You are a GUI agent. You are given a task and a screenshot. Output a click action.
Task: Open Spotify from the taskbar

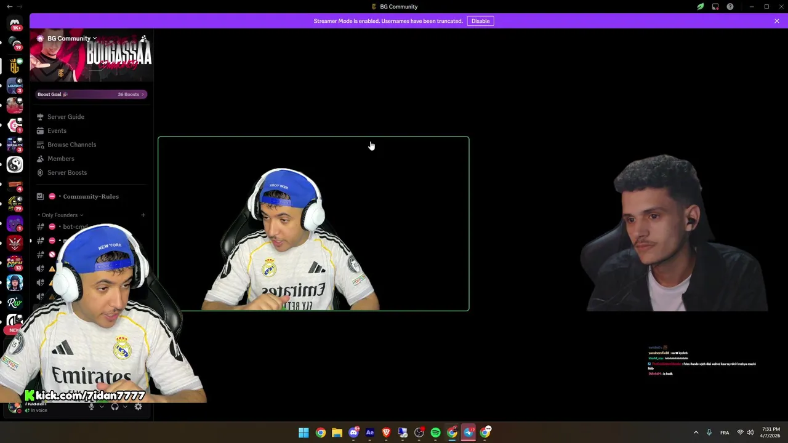pos(436,433)
